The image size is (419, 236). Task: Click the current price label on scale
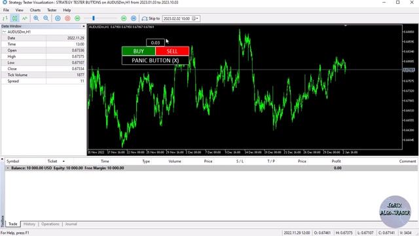409,70
